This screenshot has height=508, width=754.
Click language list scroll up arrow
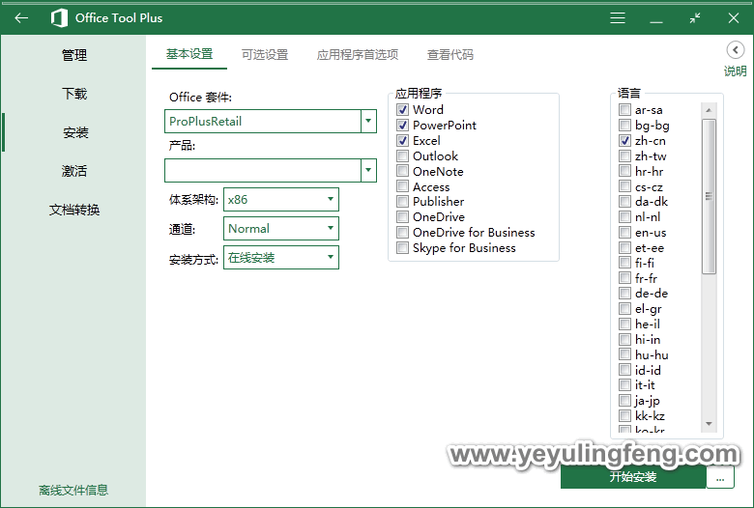pos(709,110)
